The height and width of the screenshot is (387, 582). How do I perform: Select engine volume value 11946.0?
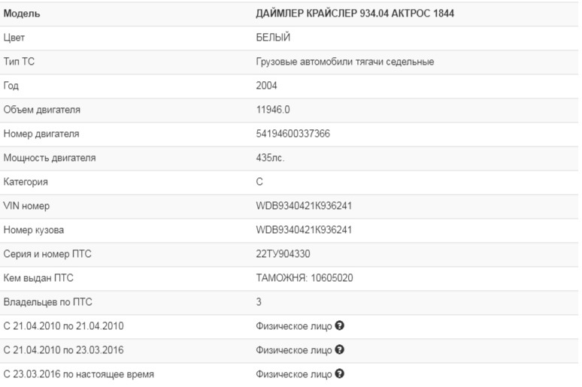tap(273, 110)
